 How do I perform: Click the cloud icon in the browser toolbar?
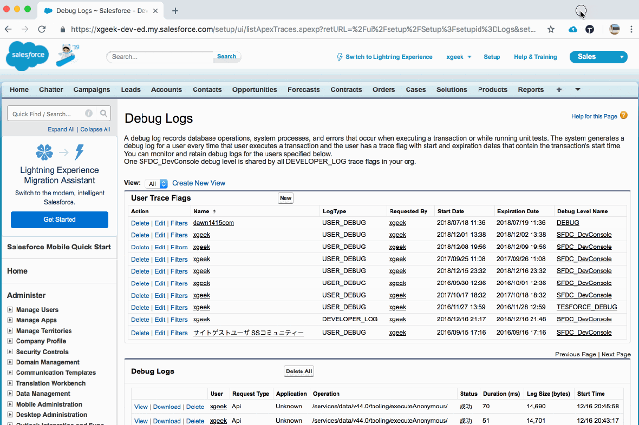572,29
